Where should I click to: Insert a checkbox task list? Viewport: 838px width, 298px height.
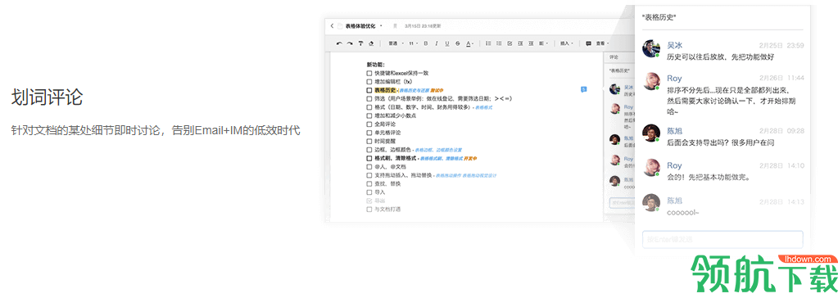[510, 43]
